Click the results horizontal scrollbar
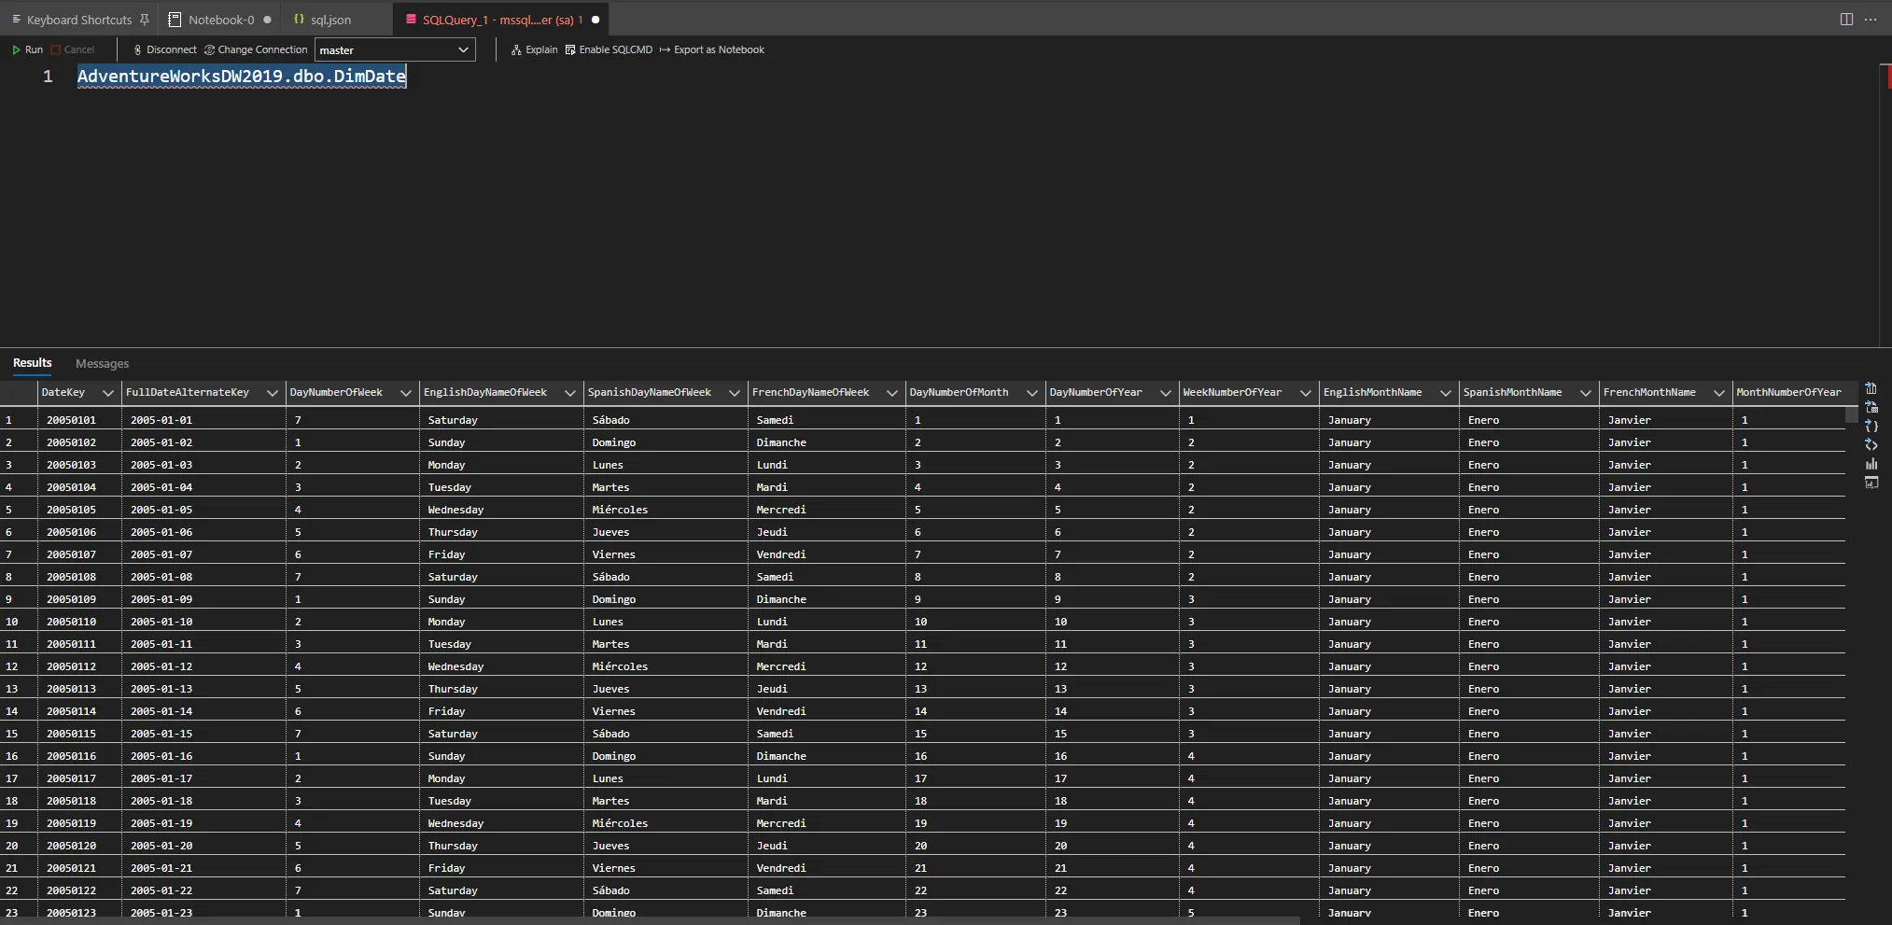 [x=650, y=920]
